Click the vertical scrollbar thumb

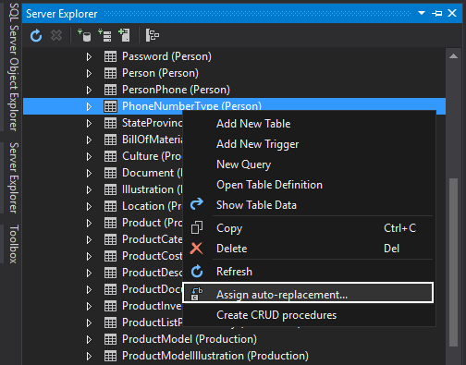pyautogui.click(x=453, y=262)
